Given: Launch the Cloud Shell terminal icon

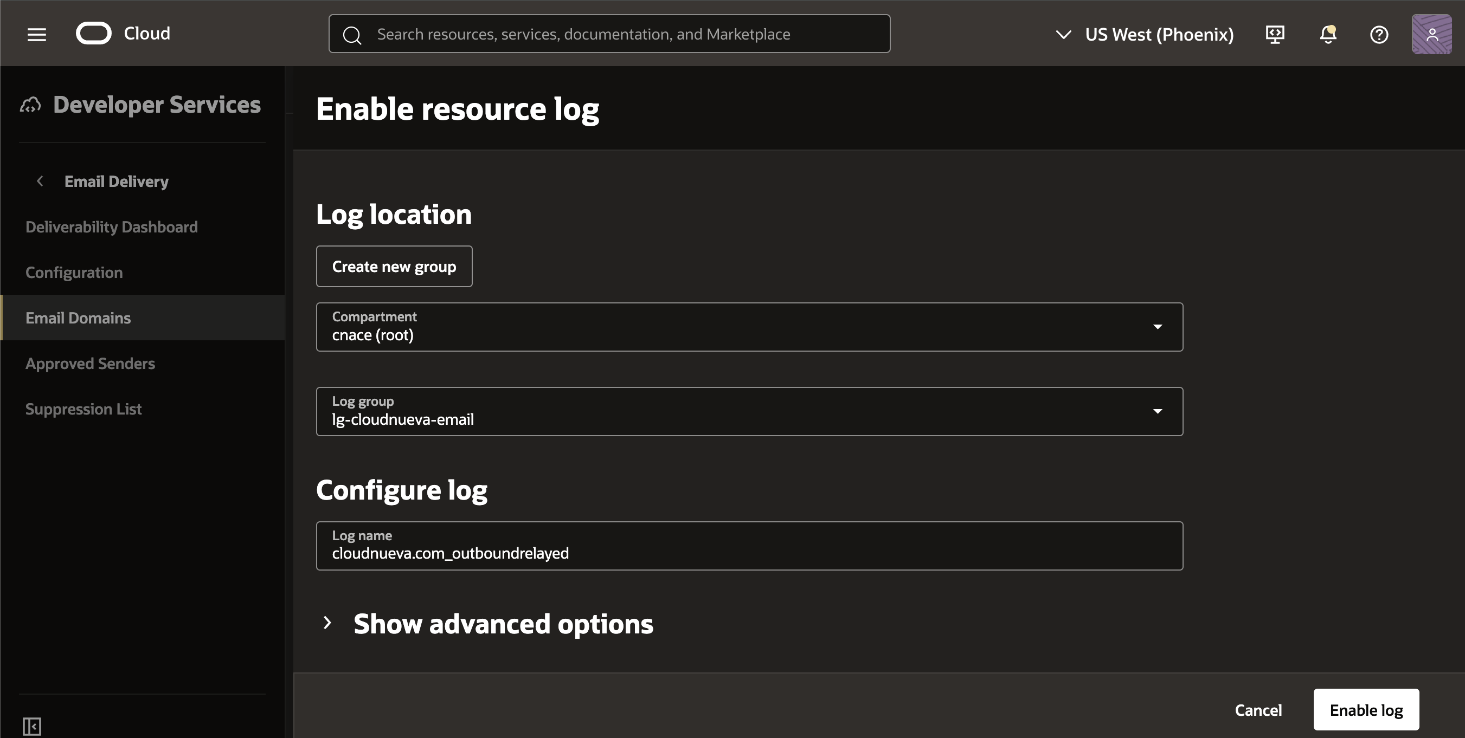Looking at the screenshot, I should (1275, 34).
